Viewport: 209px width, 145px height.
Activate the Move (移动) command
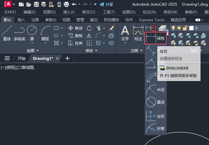coord(75,28)
